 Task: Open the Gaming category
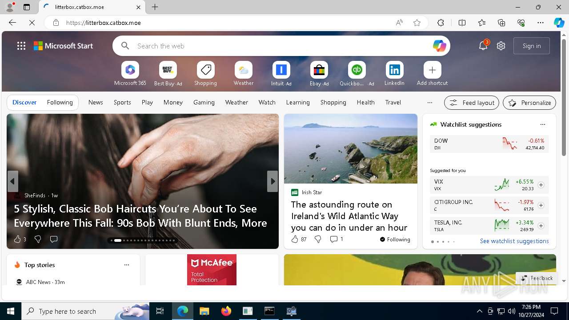(x=204, y=102)
